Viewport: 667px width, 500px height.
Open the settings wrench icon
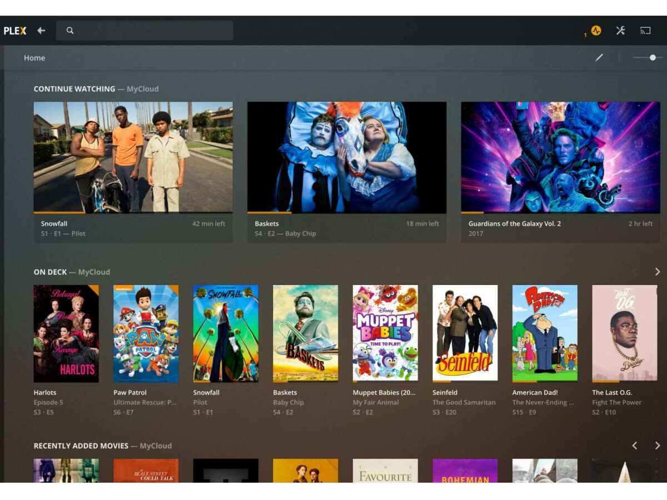pyautogui.click(x=620, y=31)
